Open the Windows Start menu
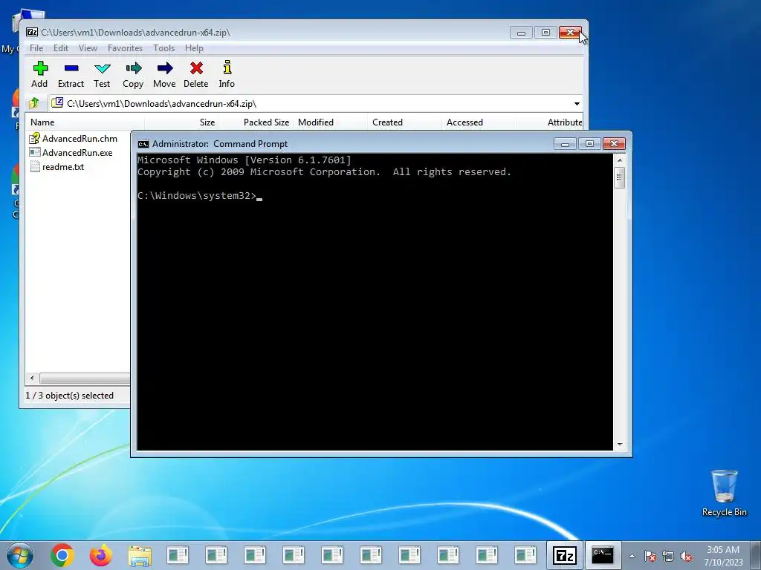This screenshot has width=761, height=570. tap(19, 555)
